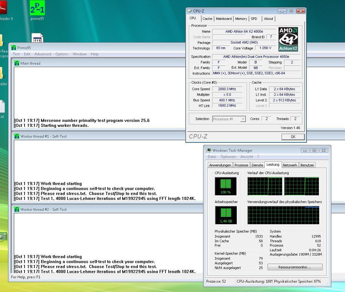Switch to CPU-Z Memory tab

(241, 19)
